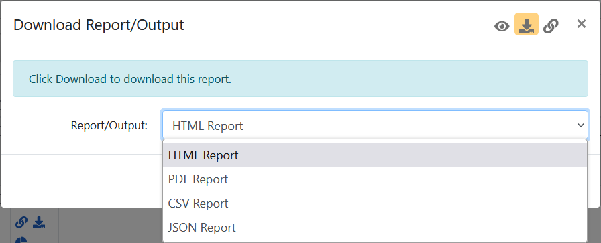Click the partially visible pie chart icon
The image size is (601, 243).
(21, 240)
